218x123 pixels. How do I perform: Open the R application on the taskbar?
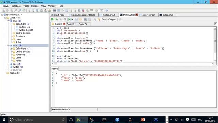[x=117, y=120]
